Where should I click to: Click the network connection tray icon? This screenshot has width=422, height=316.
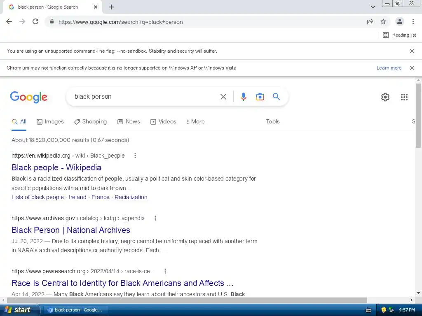click(x=391, y=310)
